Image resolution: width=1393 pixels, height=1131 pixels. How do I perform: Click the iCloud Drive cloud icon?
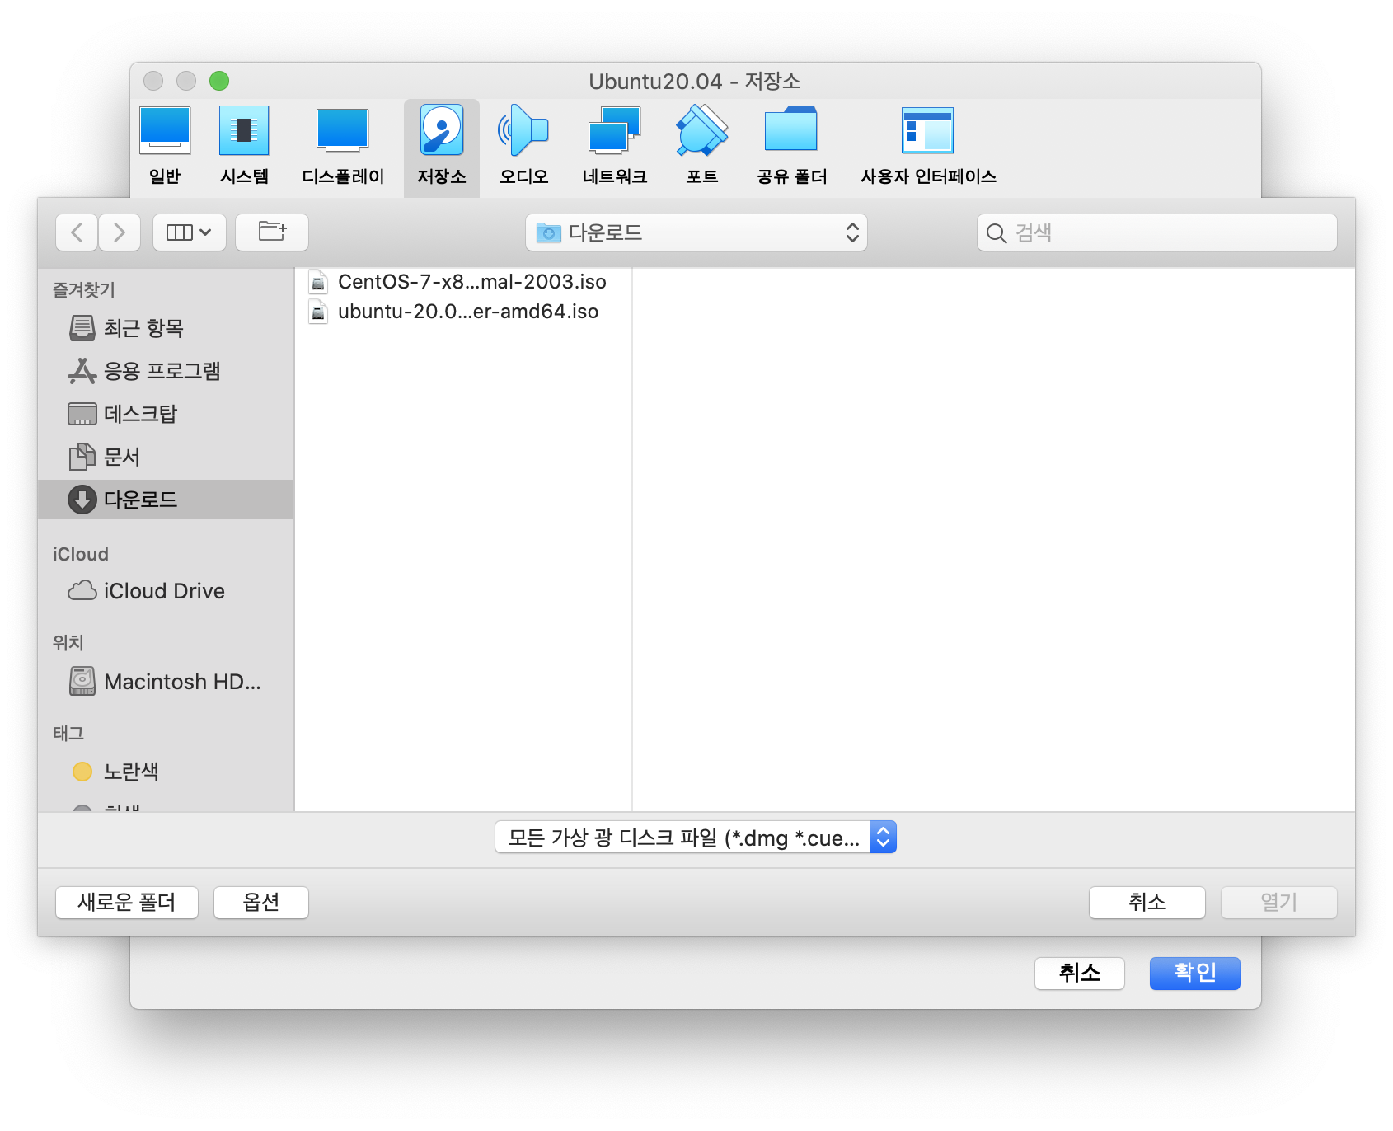click(x=82, y=591)
